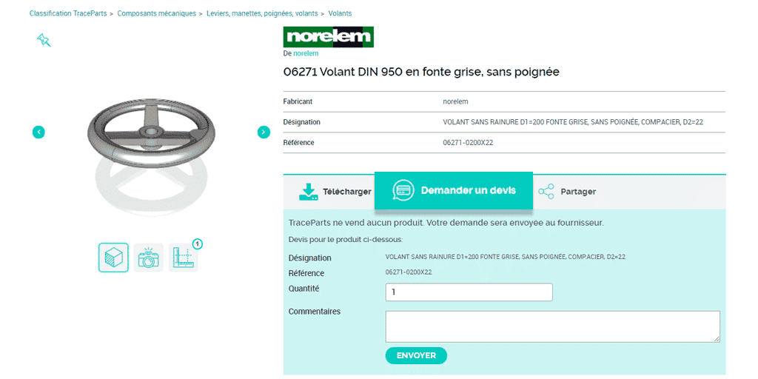Click the download arrow icon

308,192
